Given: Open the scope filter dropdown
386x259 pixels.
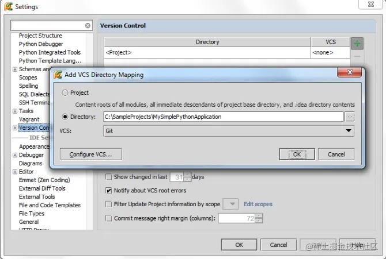Looking at the screenshot, I should coord(230,204).
